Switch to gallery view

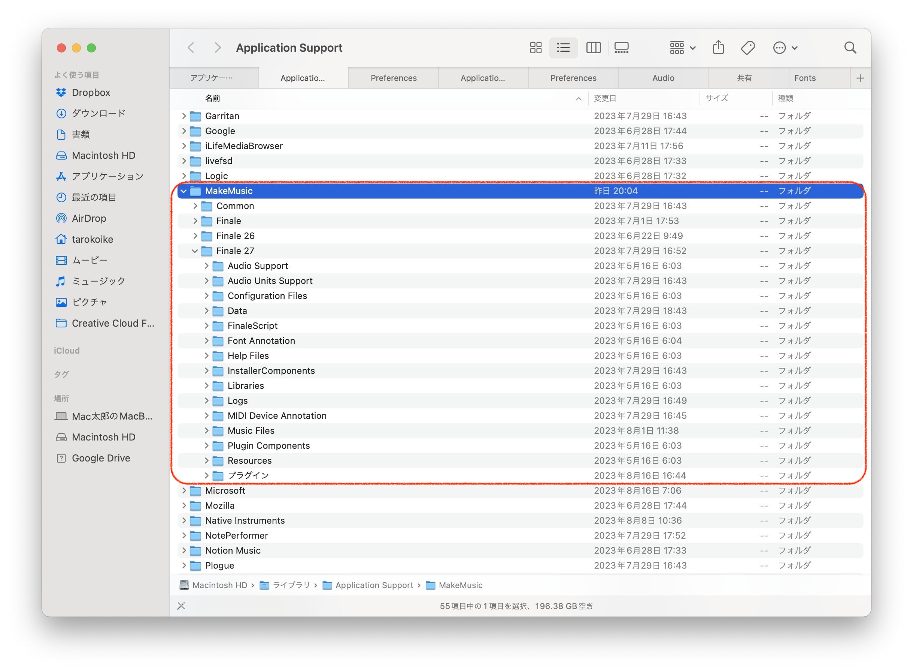pyautogui.click(x=621, y=48)
